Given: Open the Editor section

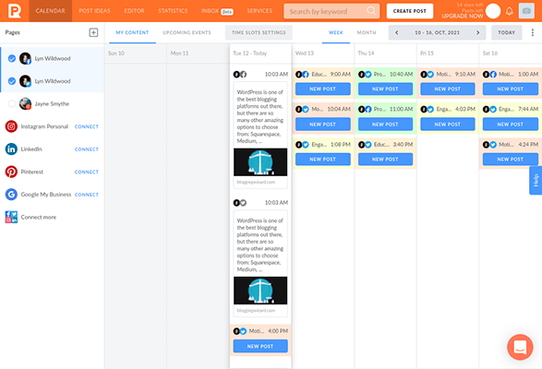Looking at the screenshot, I should click(x=134, y=11).
